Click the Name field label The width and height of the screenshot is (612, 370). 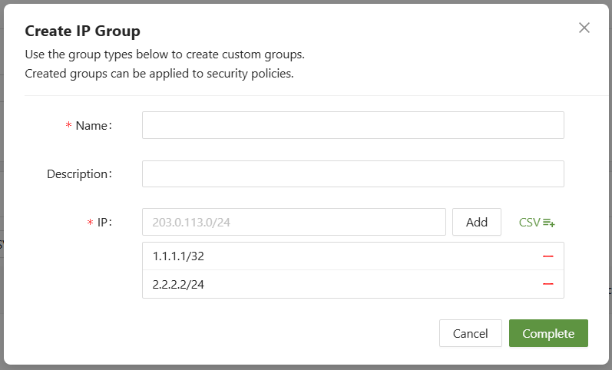(94, 125)
